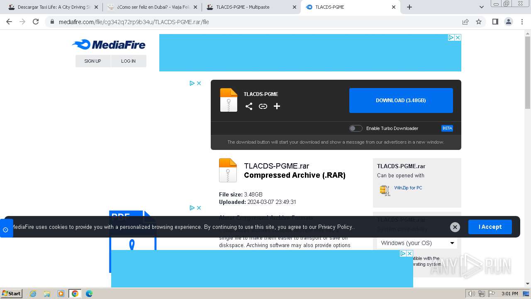531x299 pixels.
Task: Click the media player taskbar icon
Action: (x=61, y=294)
